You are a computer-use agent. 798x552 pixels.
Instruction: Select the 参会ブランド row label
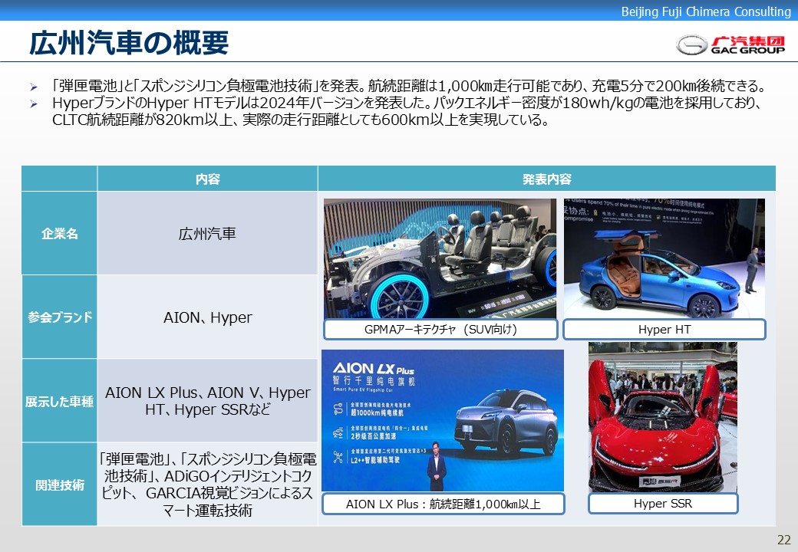(60, 317)
